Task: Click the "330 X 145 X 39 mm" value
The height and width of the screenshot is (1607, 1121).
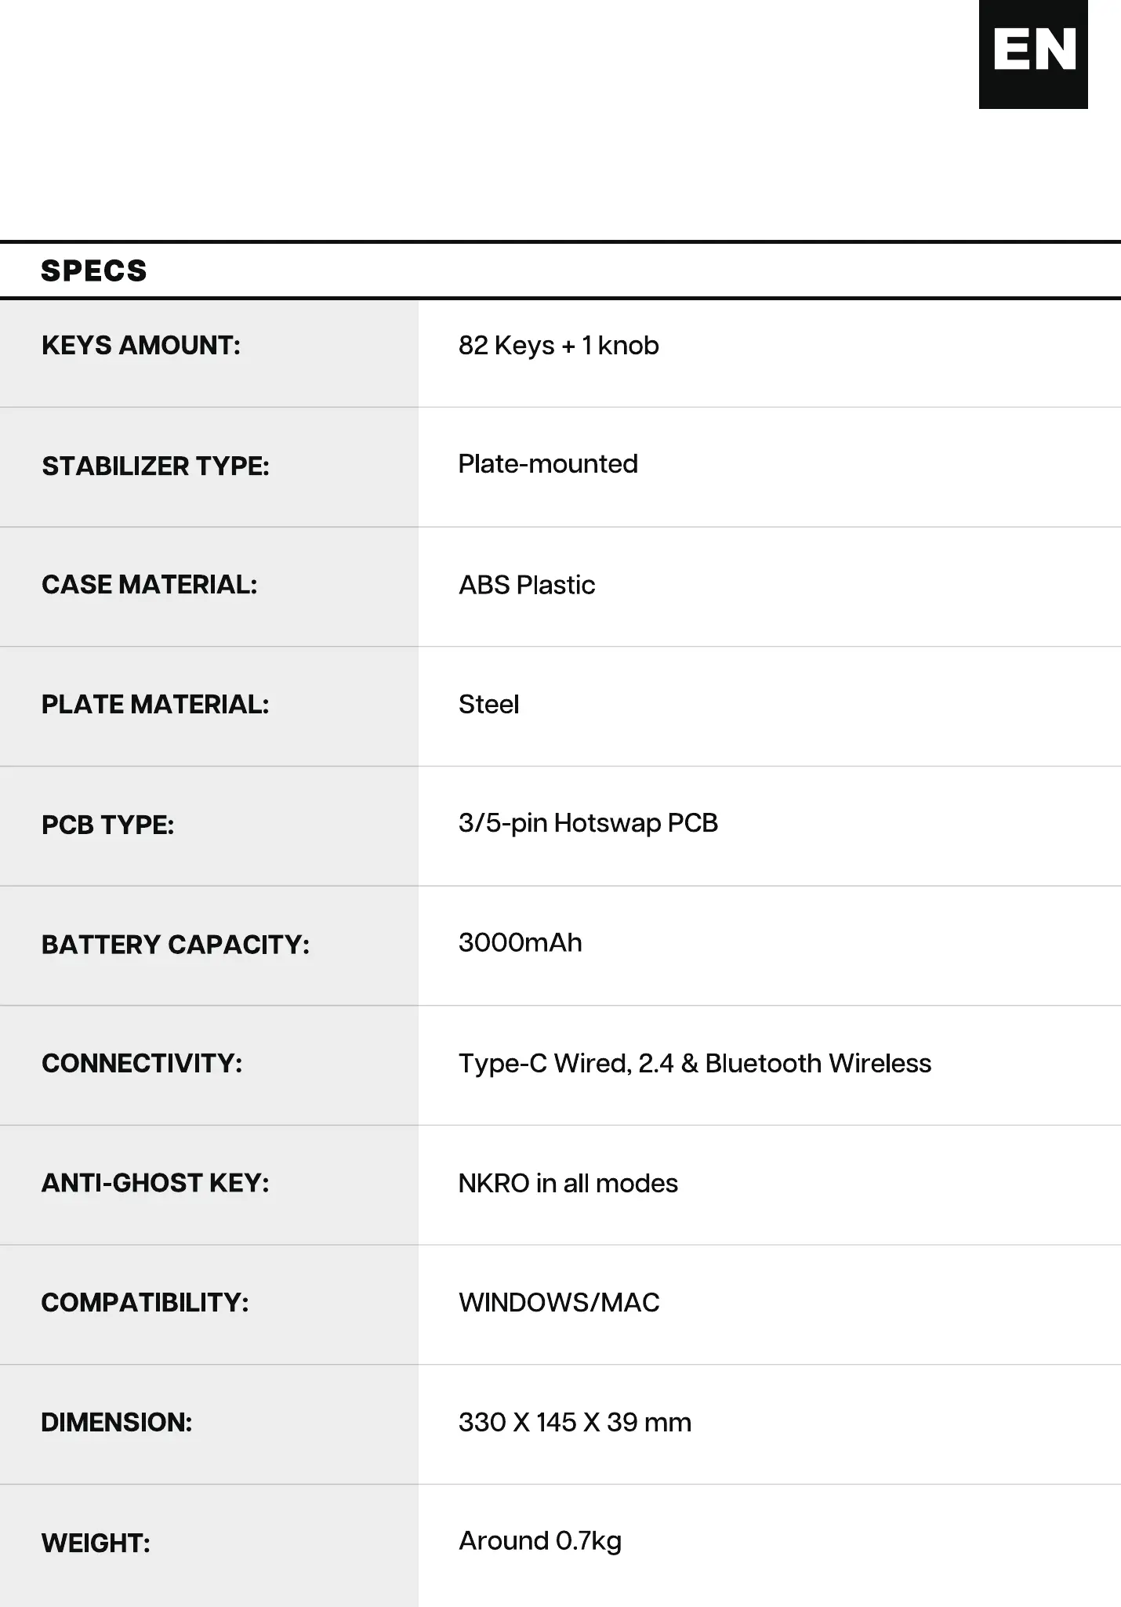Action: (575, 1423)
